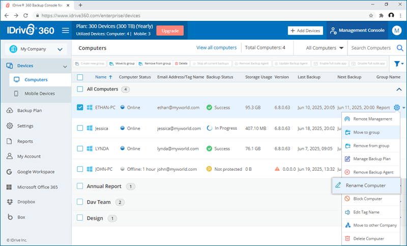Open Backup Plan in sidebar
407x246 pixels.
(30, 110)
